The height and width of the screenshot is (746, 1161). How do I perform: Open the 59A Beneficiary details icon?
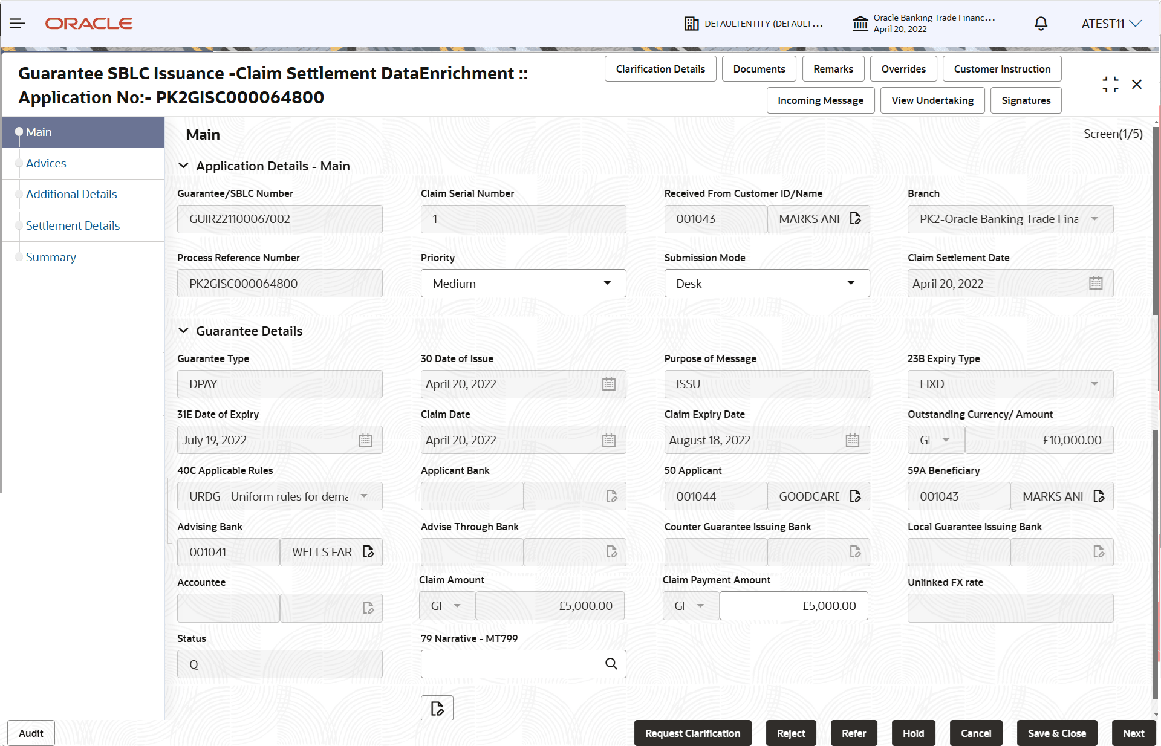point(1099,496)
